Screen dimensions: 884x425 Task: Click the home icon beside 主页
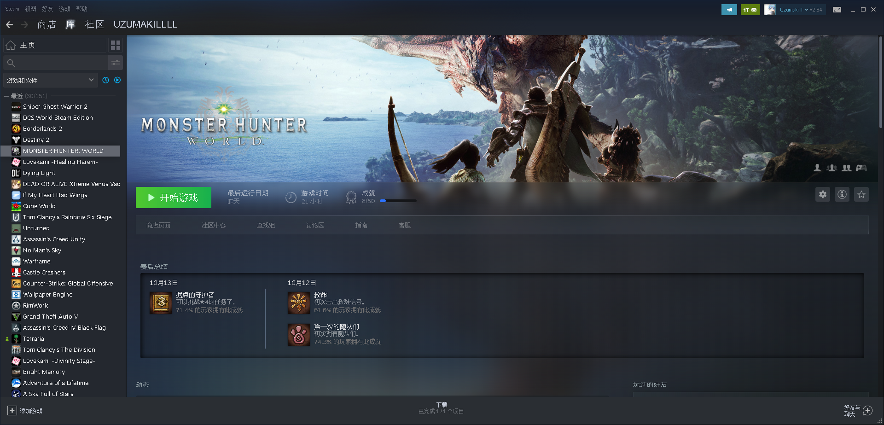[11, 45]
